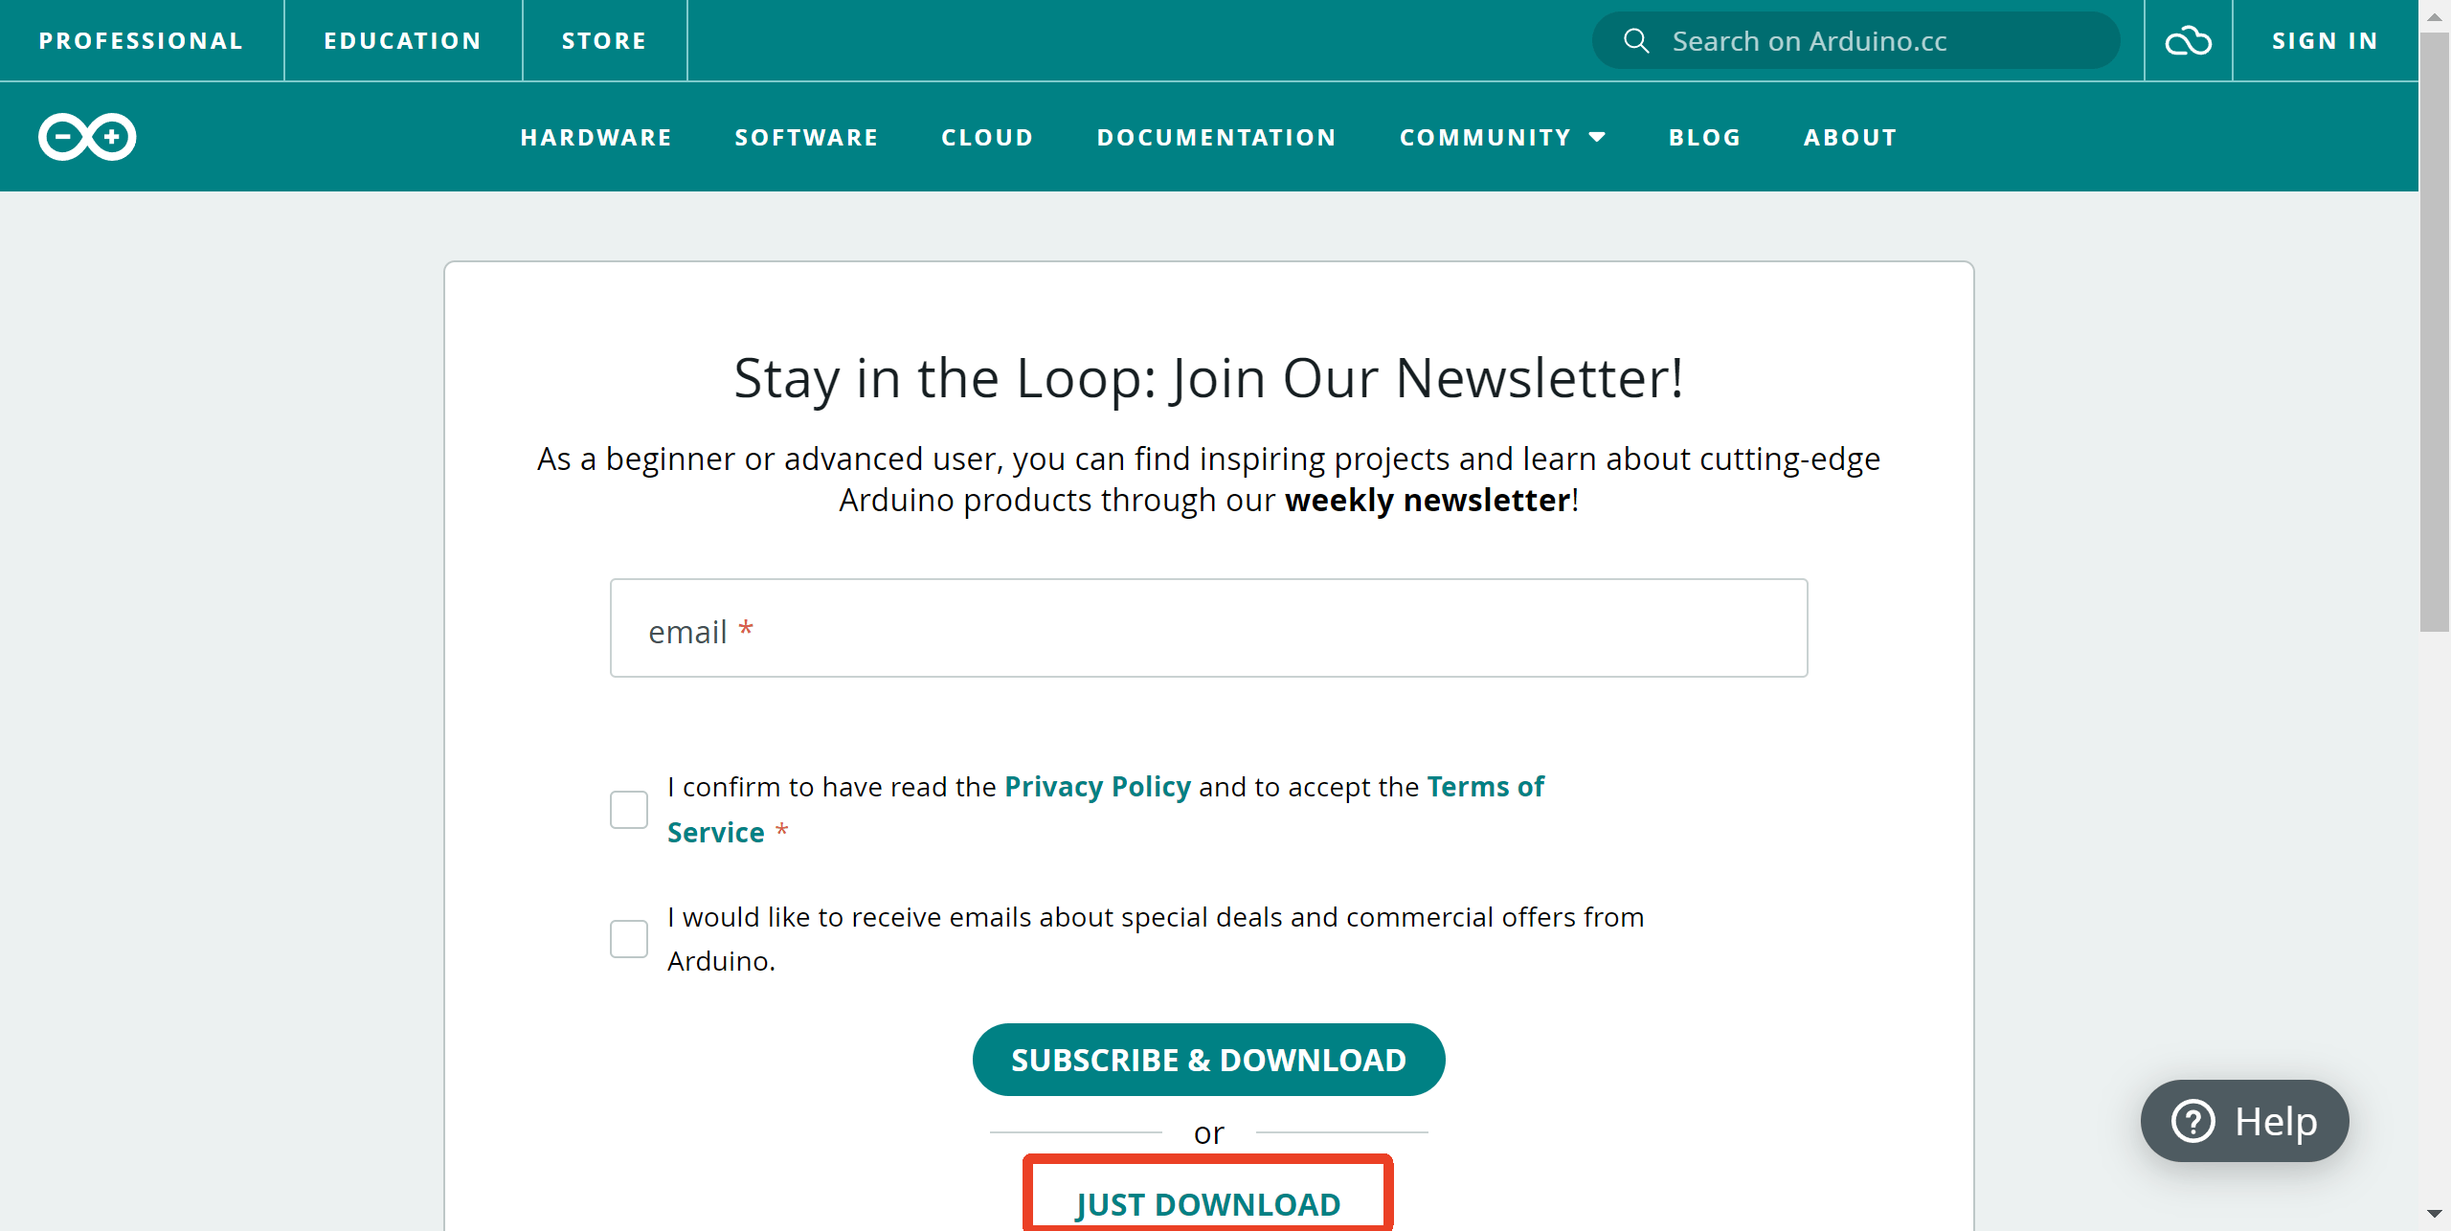Image resolution: width=2451 pixels, height=1231 pixels.
Task: Open the Privacy Policy link
Action: 1097,787
